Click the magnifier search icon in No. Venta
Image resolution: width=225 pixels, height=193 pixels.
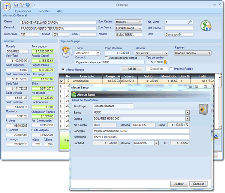[190, 22]
